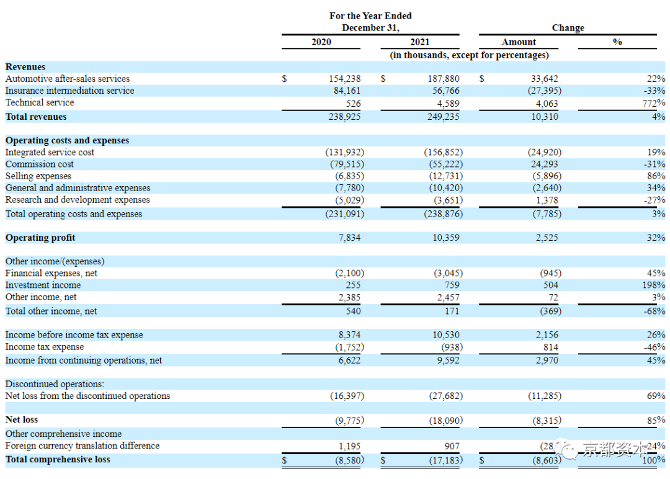670x479 pixels.
Task: Select the 2020 column header
Action: [321, 42]
